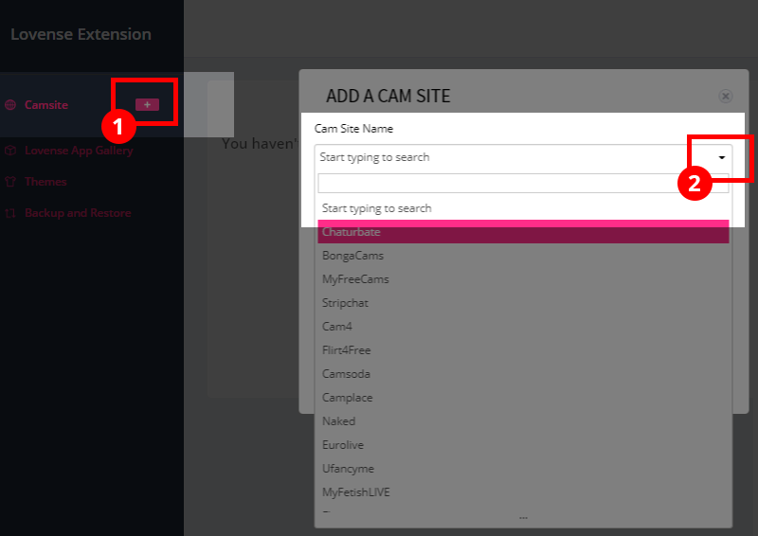Click the dropdown search text field

point(523,183)
